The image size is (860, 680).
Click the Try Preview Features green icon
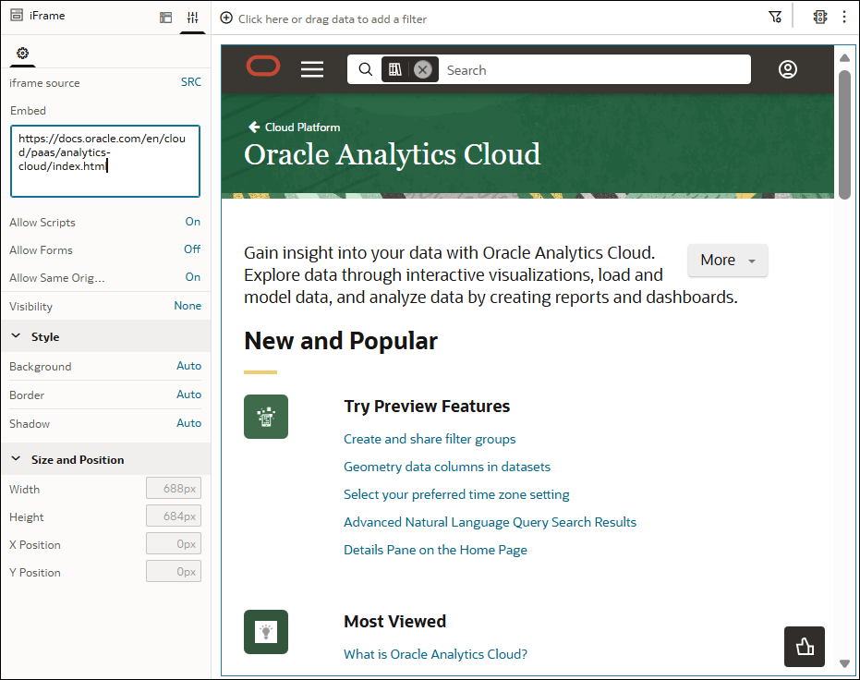(266, 417)
